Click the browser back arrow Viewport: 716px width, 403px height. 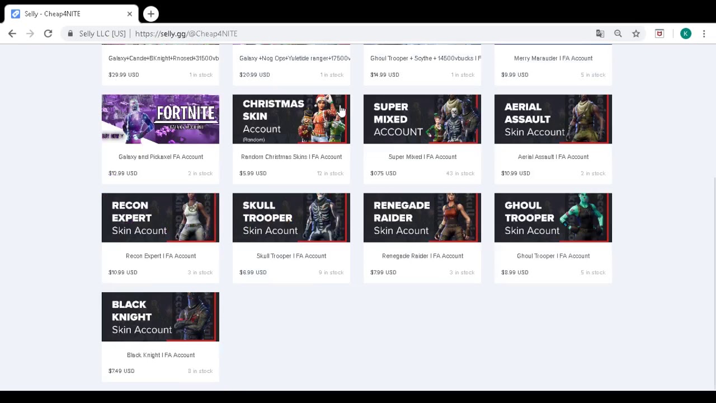coord(12,34)
